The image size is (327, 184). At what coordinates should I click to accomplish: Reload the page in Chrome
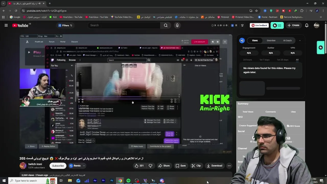point(16,11)
